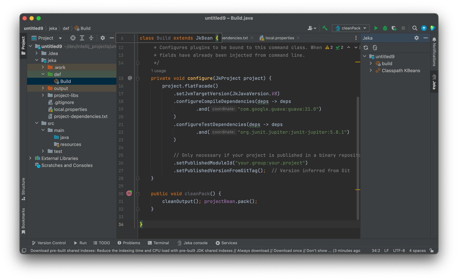
Task: Run the cleanPack configuration
Action: 376,28
